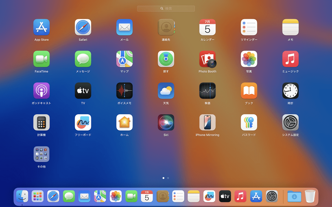Open Notes from the Dock
Image resolution: width=332 pixels, height=207 pixels.
coord(194,196)
